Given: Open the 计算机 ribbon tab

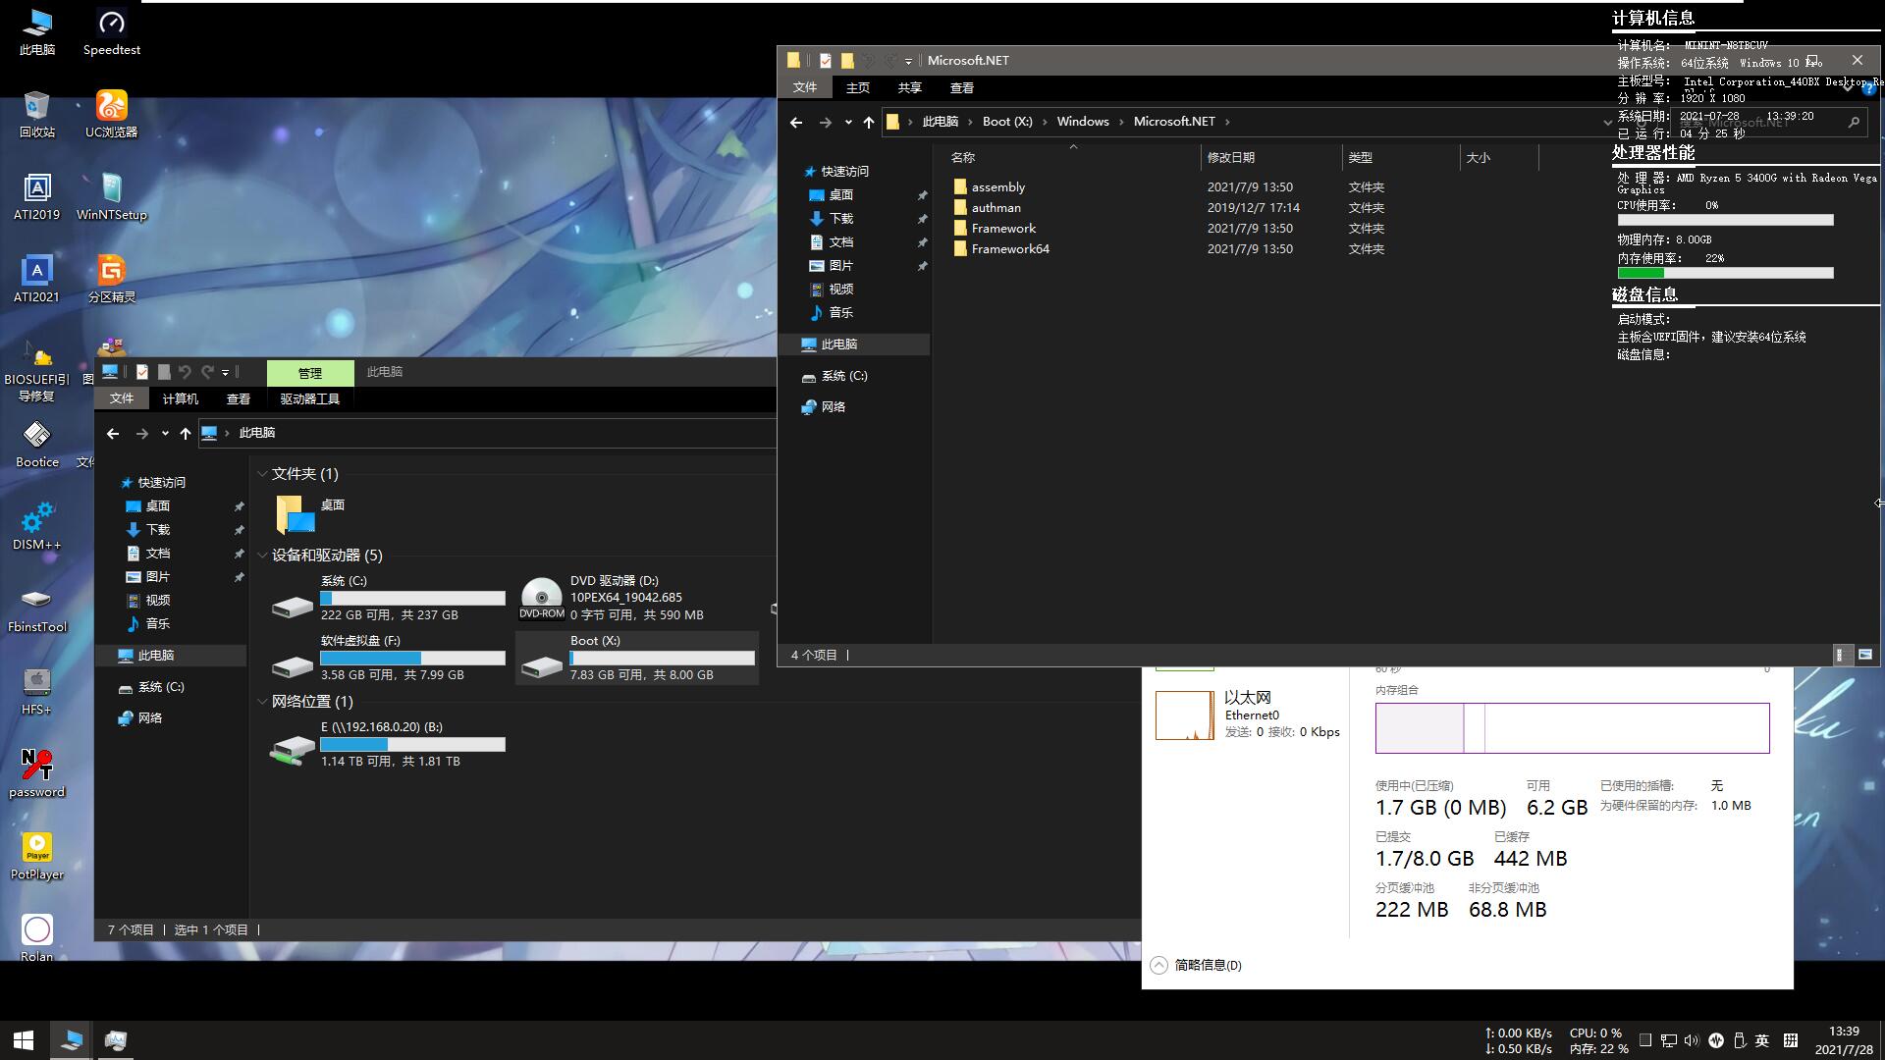Looking at the screenshot, I should click(180, 398).
